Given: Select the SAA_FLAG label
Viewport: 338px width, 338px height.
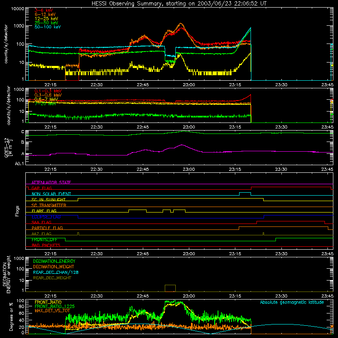Looking at the screenshot, I should tap(41, 222).
